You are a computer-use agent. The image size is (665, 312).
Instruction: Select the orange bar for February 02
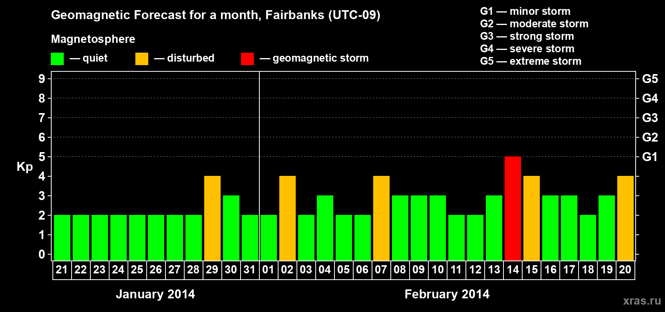(288, 218)
